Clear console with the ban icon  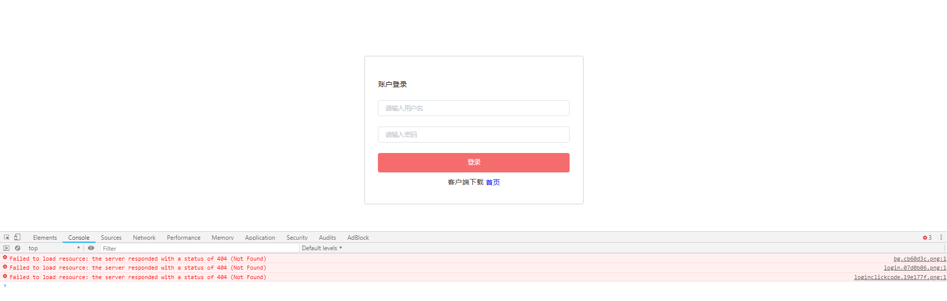(x=17, y=248)
